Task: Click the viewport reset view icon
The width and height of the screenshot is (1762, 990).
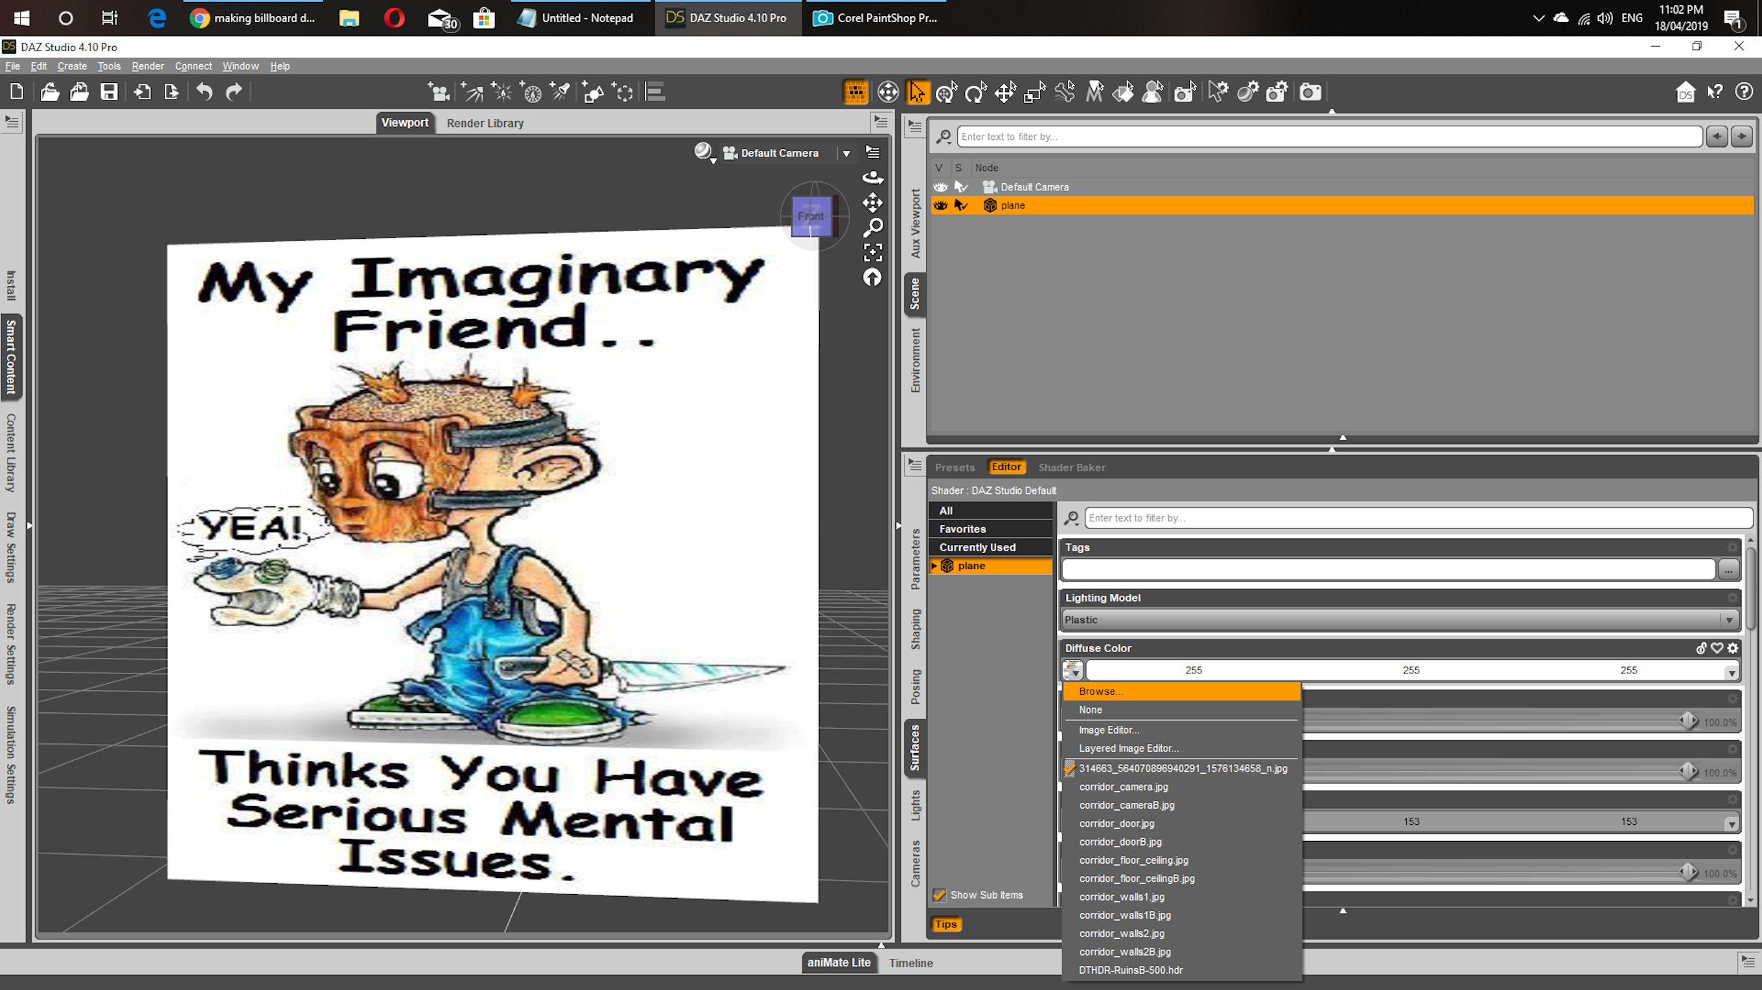Action: pos(872,277)
